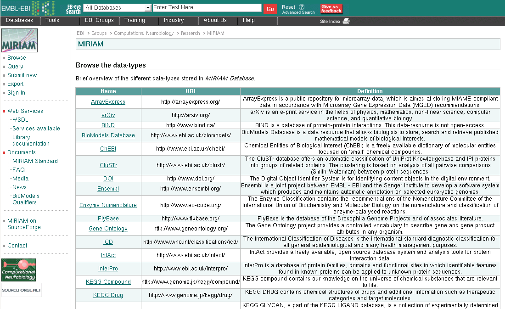Image resolution: width=505 pixels, height=309 pixels.
Task: Click the Give us feedback badge
Action: pyautogui.click(x=331, y=9)
